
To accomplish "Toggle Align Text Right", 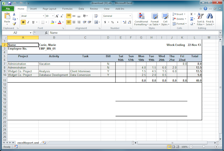I will 79,22.
